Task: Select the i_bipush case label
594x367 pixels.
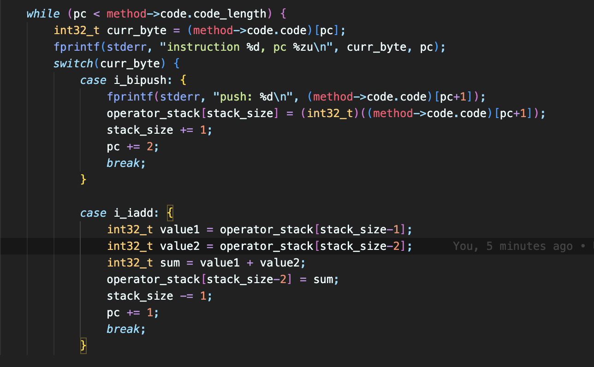Action: [x=140, y=80]
